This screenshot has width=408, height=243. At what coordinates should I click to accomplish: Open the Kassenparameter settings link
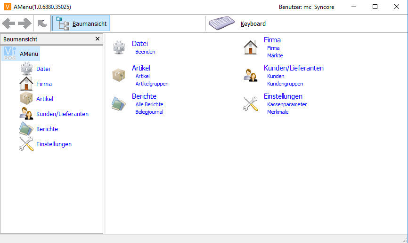point(287,104)
